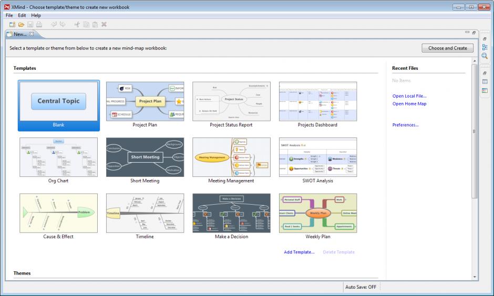Click the Themes section heading

(22, 273)
